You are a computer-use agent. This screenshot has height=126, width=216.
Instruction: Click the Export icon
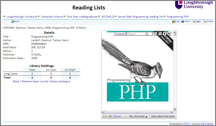(x=13, y=21)
